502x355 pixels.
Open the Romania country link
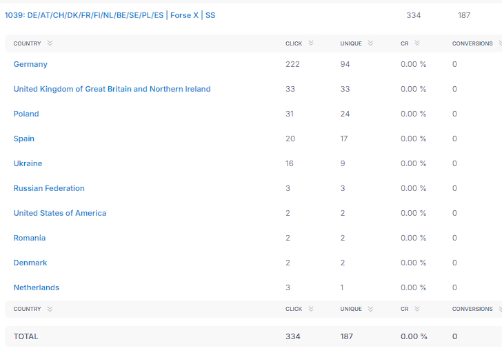click(30, 238)
